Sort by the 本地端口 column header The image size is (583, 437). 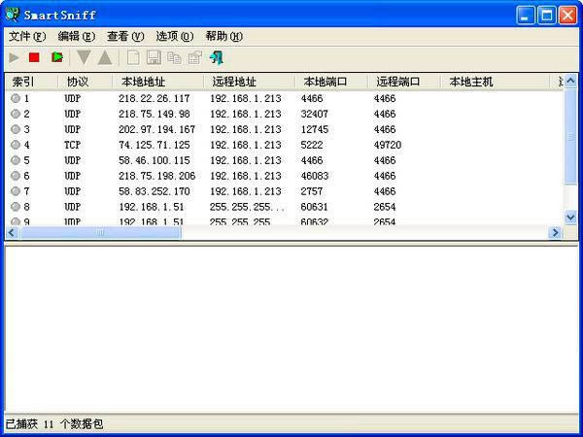tap(331, 82)
